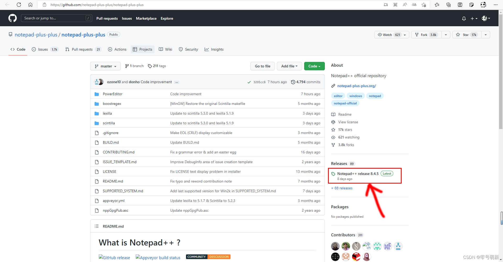Open the Issues tab
This screenshot has height=262, width=503.
45,49
